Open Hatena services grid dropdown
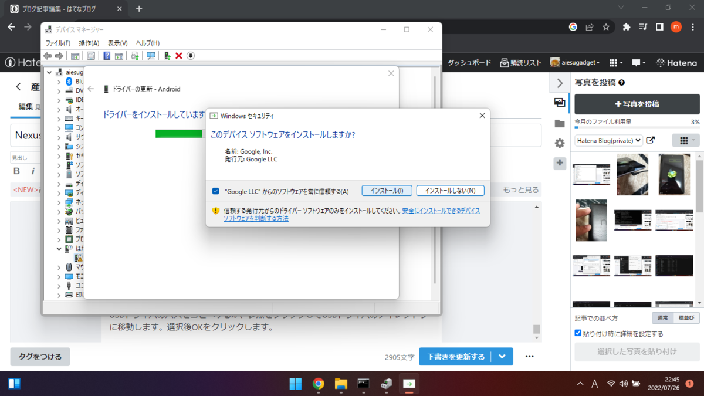This screenshot has height=396, width=704. [615, 63]
